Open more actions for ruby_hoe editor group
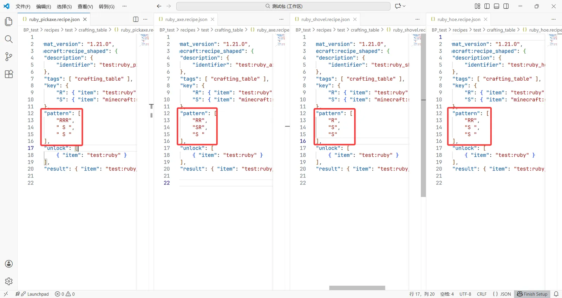The height and width of the screenshot is (298, 562). click(x=554, y=19)
